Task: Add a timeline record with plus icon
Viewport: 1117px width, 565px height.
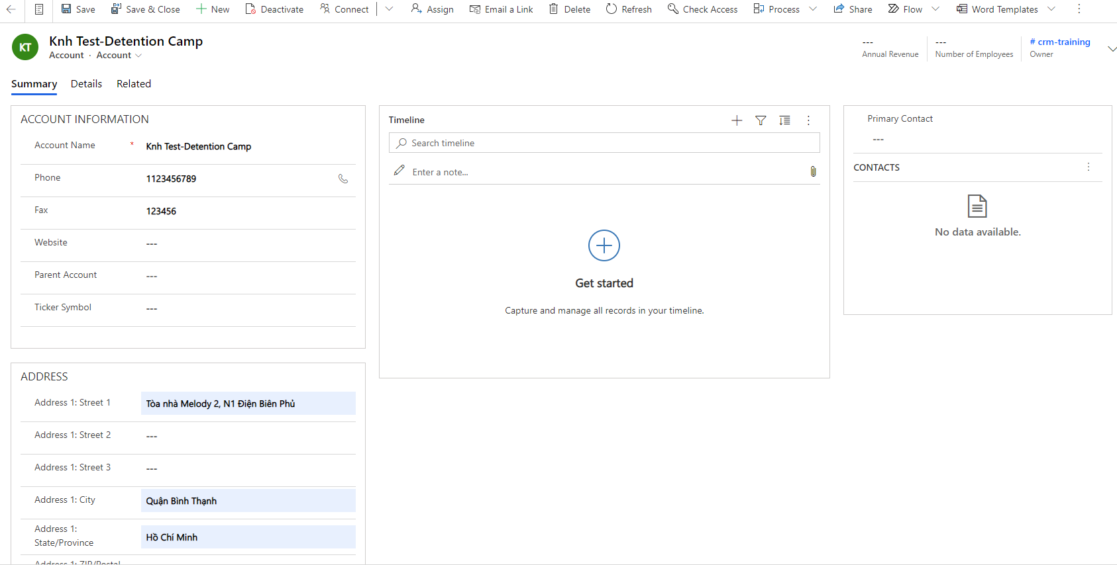Action: click(737, 120)
